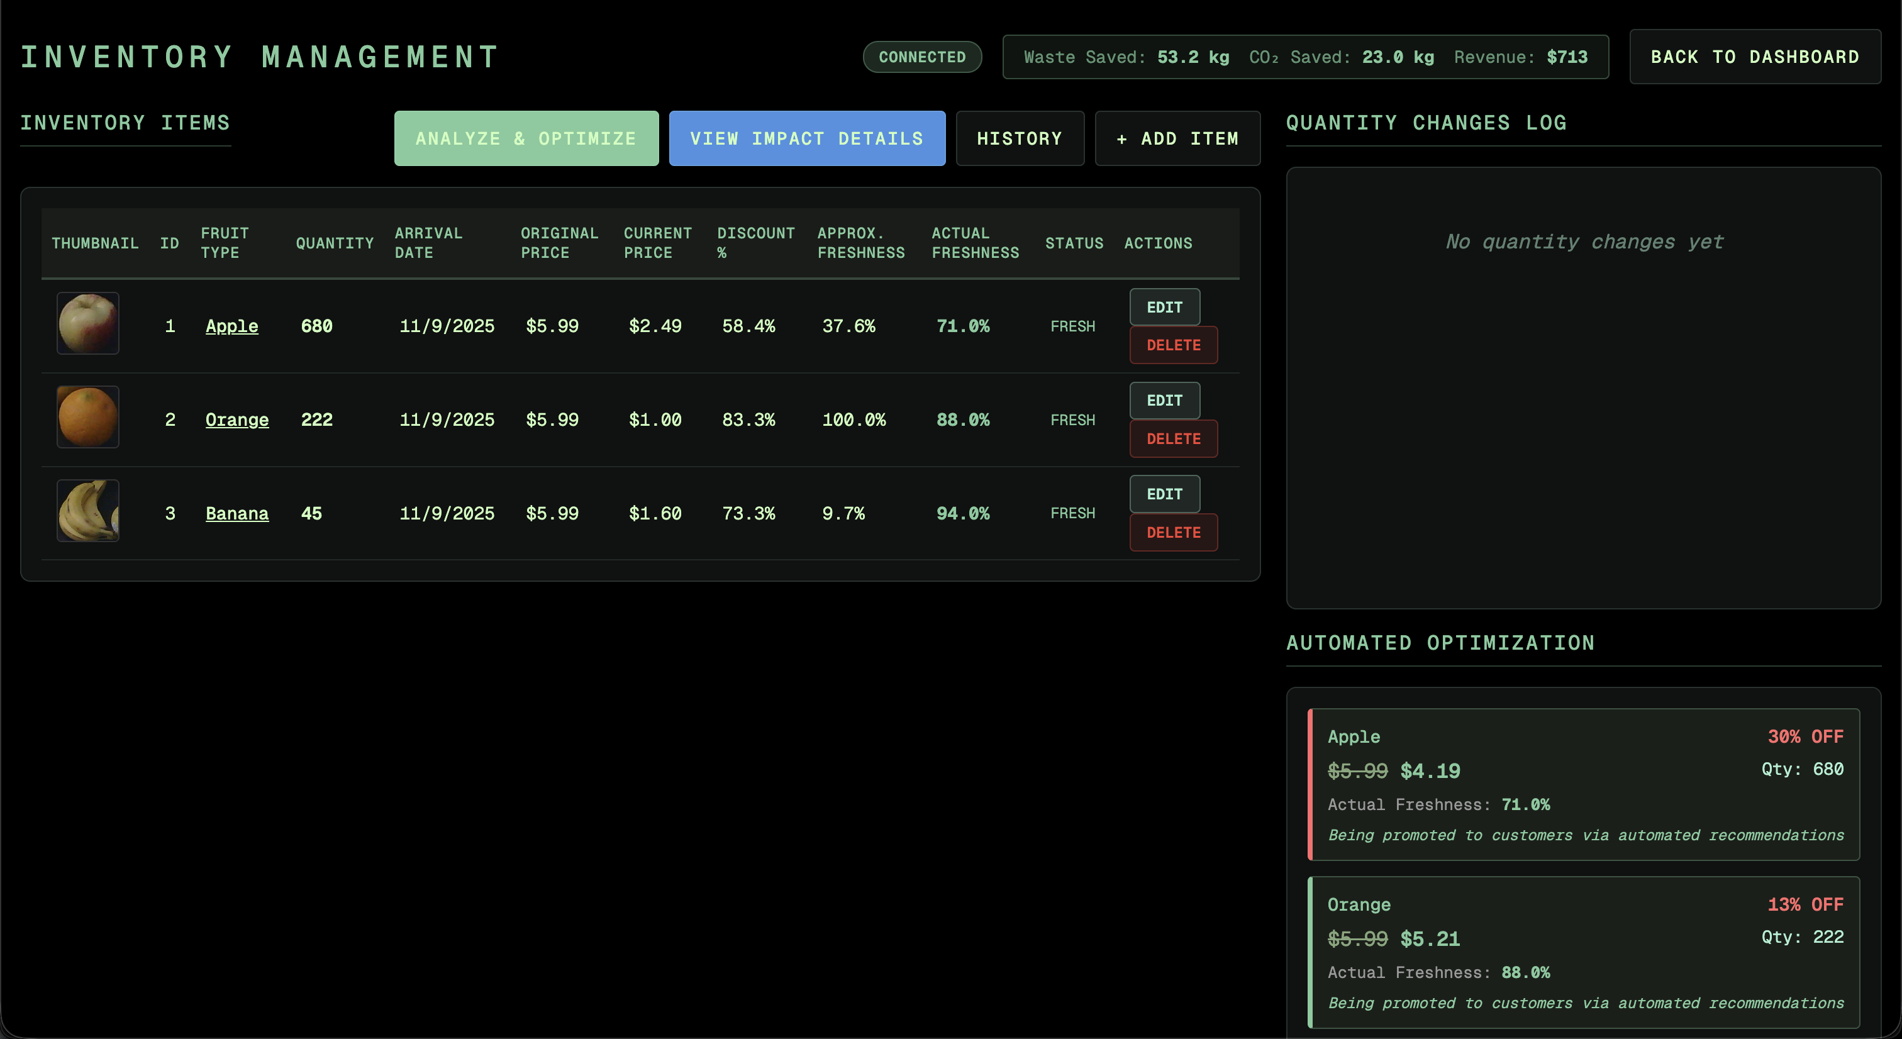The width and height of the screenshot is (1902, 1039).
Task: Delete the Orange inventory item
Action: 1172,438
